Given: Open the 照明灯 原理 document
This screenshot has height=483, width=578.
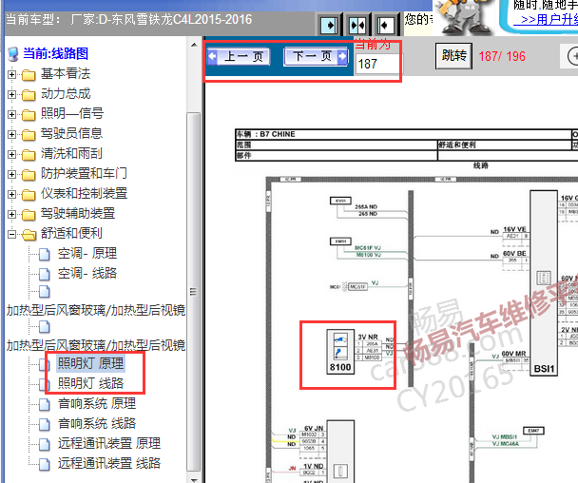Looking at the screenshot, I should pyautogui.click(x=90, y=363).
